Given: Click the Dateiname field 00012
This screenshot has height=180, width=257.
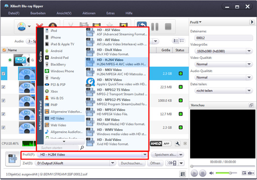Looking at the screenshot, I should (223, 38).
